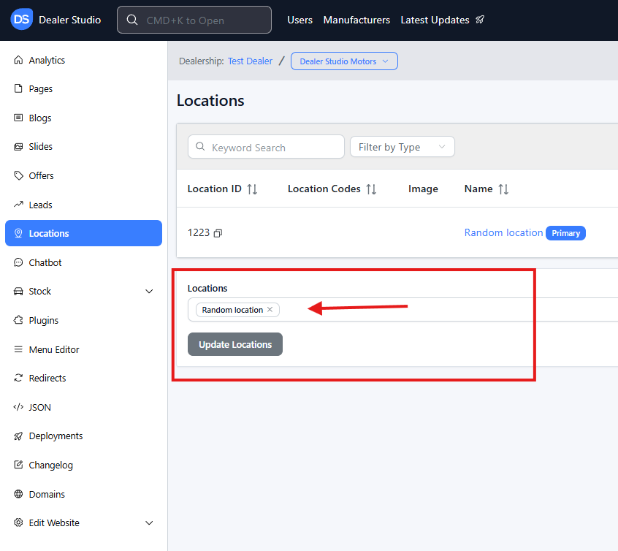The image size is (618, 551).
Task: Click the Dealer Studio DS logo
Action: pyautogui.click(x=22, y=20)
